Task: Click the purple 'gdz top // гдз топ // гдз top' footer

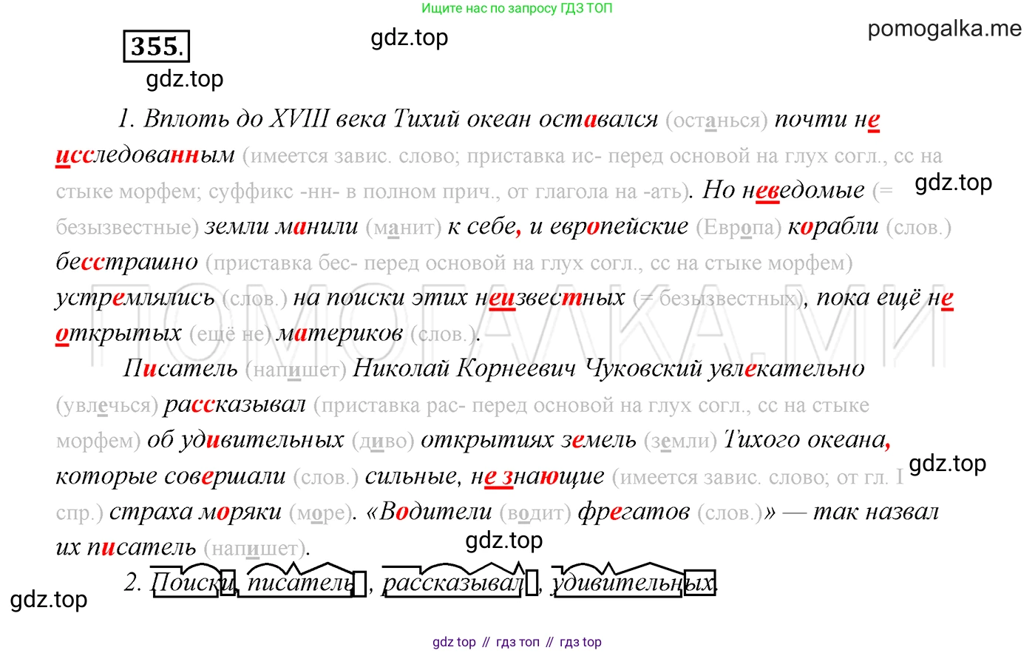Action: tap(517, 642)
